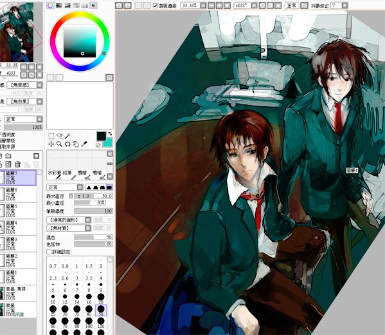
Task: Reset canvas zoom with toolbar square button
Action: click(227, 5)
